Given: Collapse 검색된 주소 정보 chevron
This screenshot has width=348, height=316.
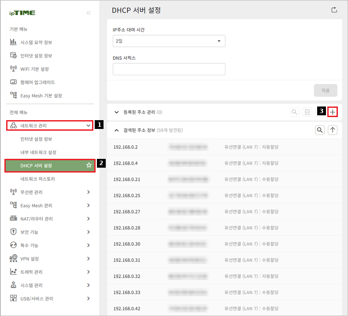Looking at the screenshot, I should click(117, 130).
